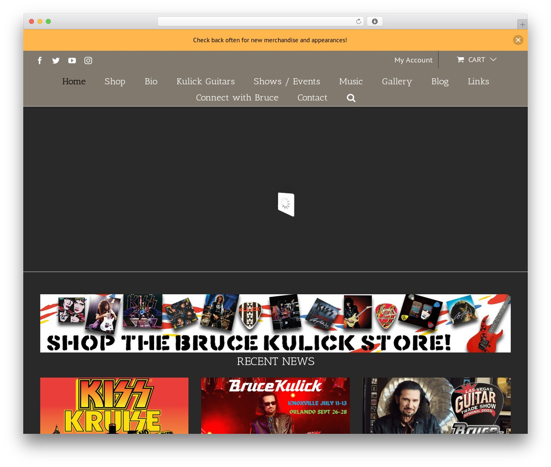Click the search magnifier icon in menu
The height and width of the screenshot is (467, 551).
click(351, 98)
